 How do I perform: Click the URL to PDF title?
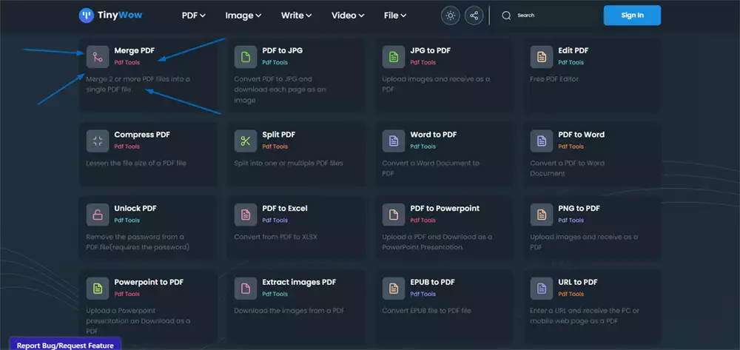(x=578, y=282)
